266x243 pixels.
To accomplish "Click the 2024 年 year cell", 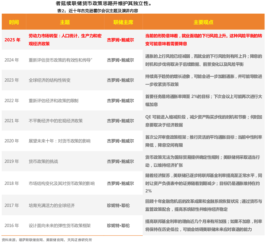I will 12,60.
